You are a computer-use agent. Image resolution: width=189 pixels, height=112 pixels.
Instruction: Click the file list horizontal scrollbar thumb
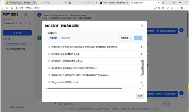click(x=85, y=88)
